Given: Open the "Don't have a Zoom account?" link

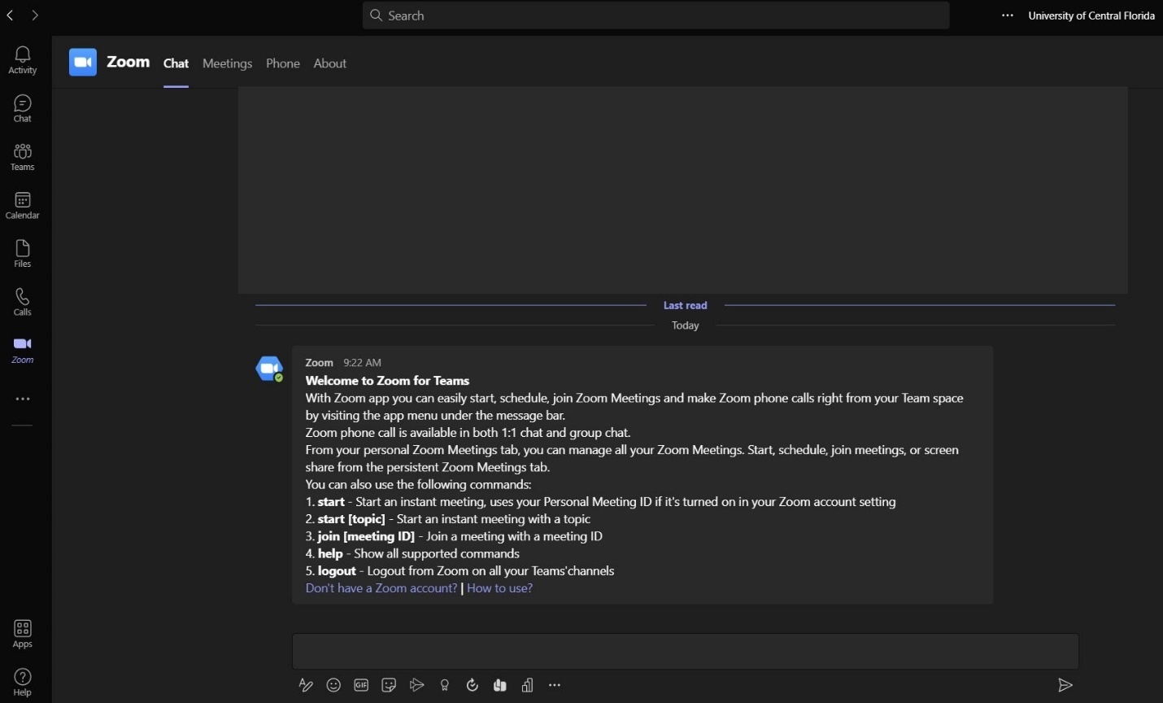Looking at the screenshot, I should pos(381,588).
